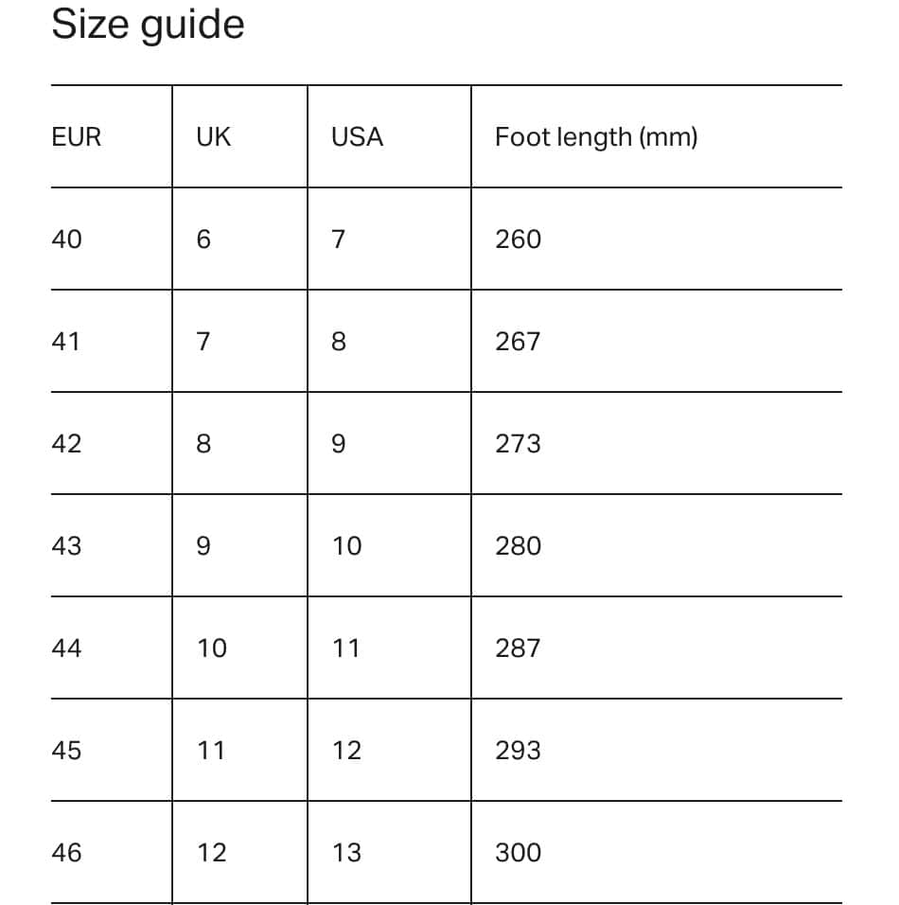Select the UK column header

(x=213, y=137)
